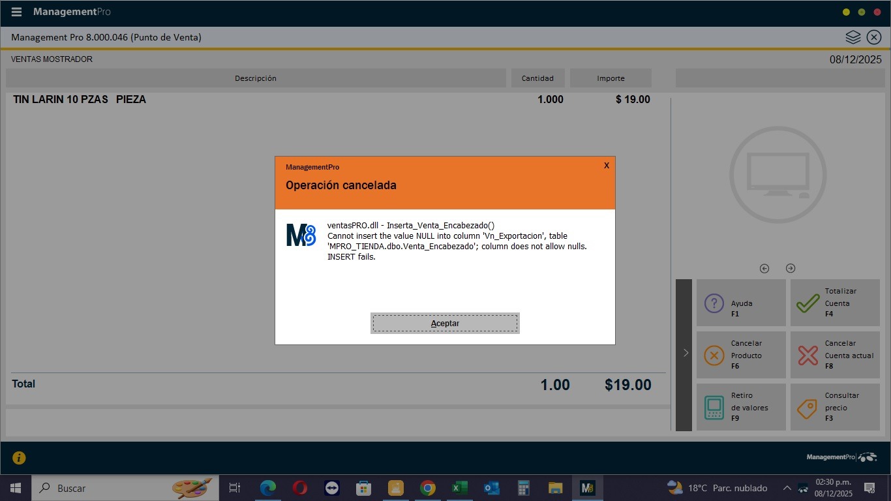Open Excel from the taskbar
The image size is (891, 501).
coord(459,488)
